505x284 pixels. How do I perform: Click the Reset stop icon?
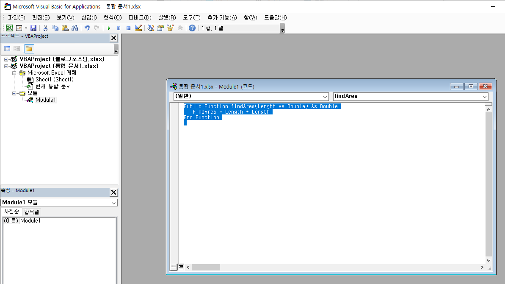(x=128, y=28)
